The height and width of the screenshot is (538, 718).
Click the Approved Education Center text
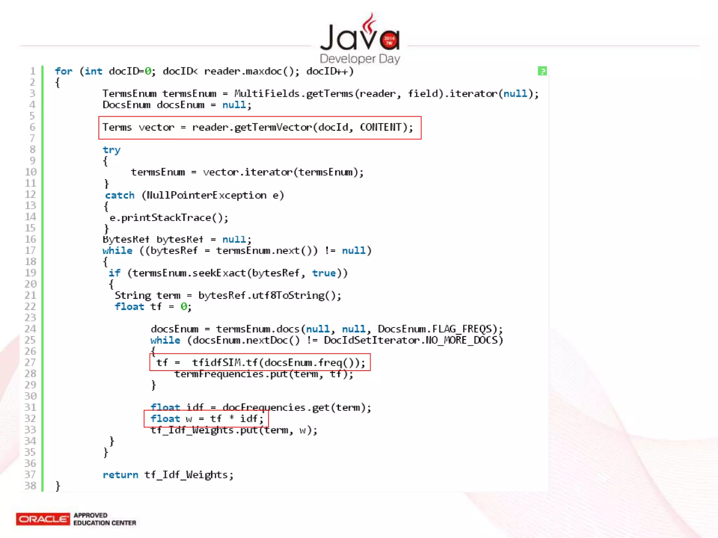click(104, 519)
